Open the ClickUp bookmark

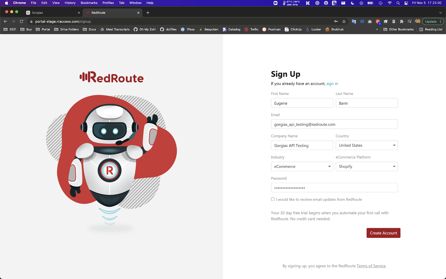293,29
